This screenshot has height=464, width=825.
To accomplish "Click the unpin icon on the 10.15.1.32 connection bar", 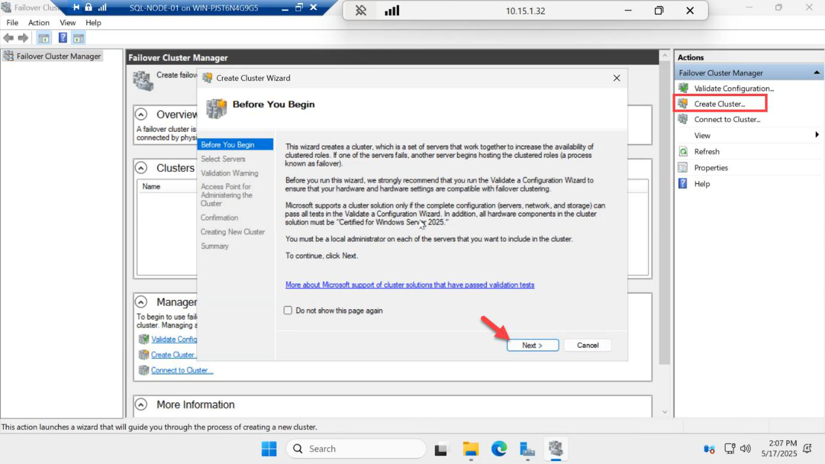I will coord(361,11).
